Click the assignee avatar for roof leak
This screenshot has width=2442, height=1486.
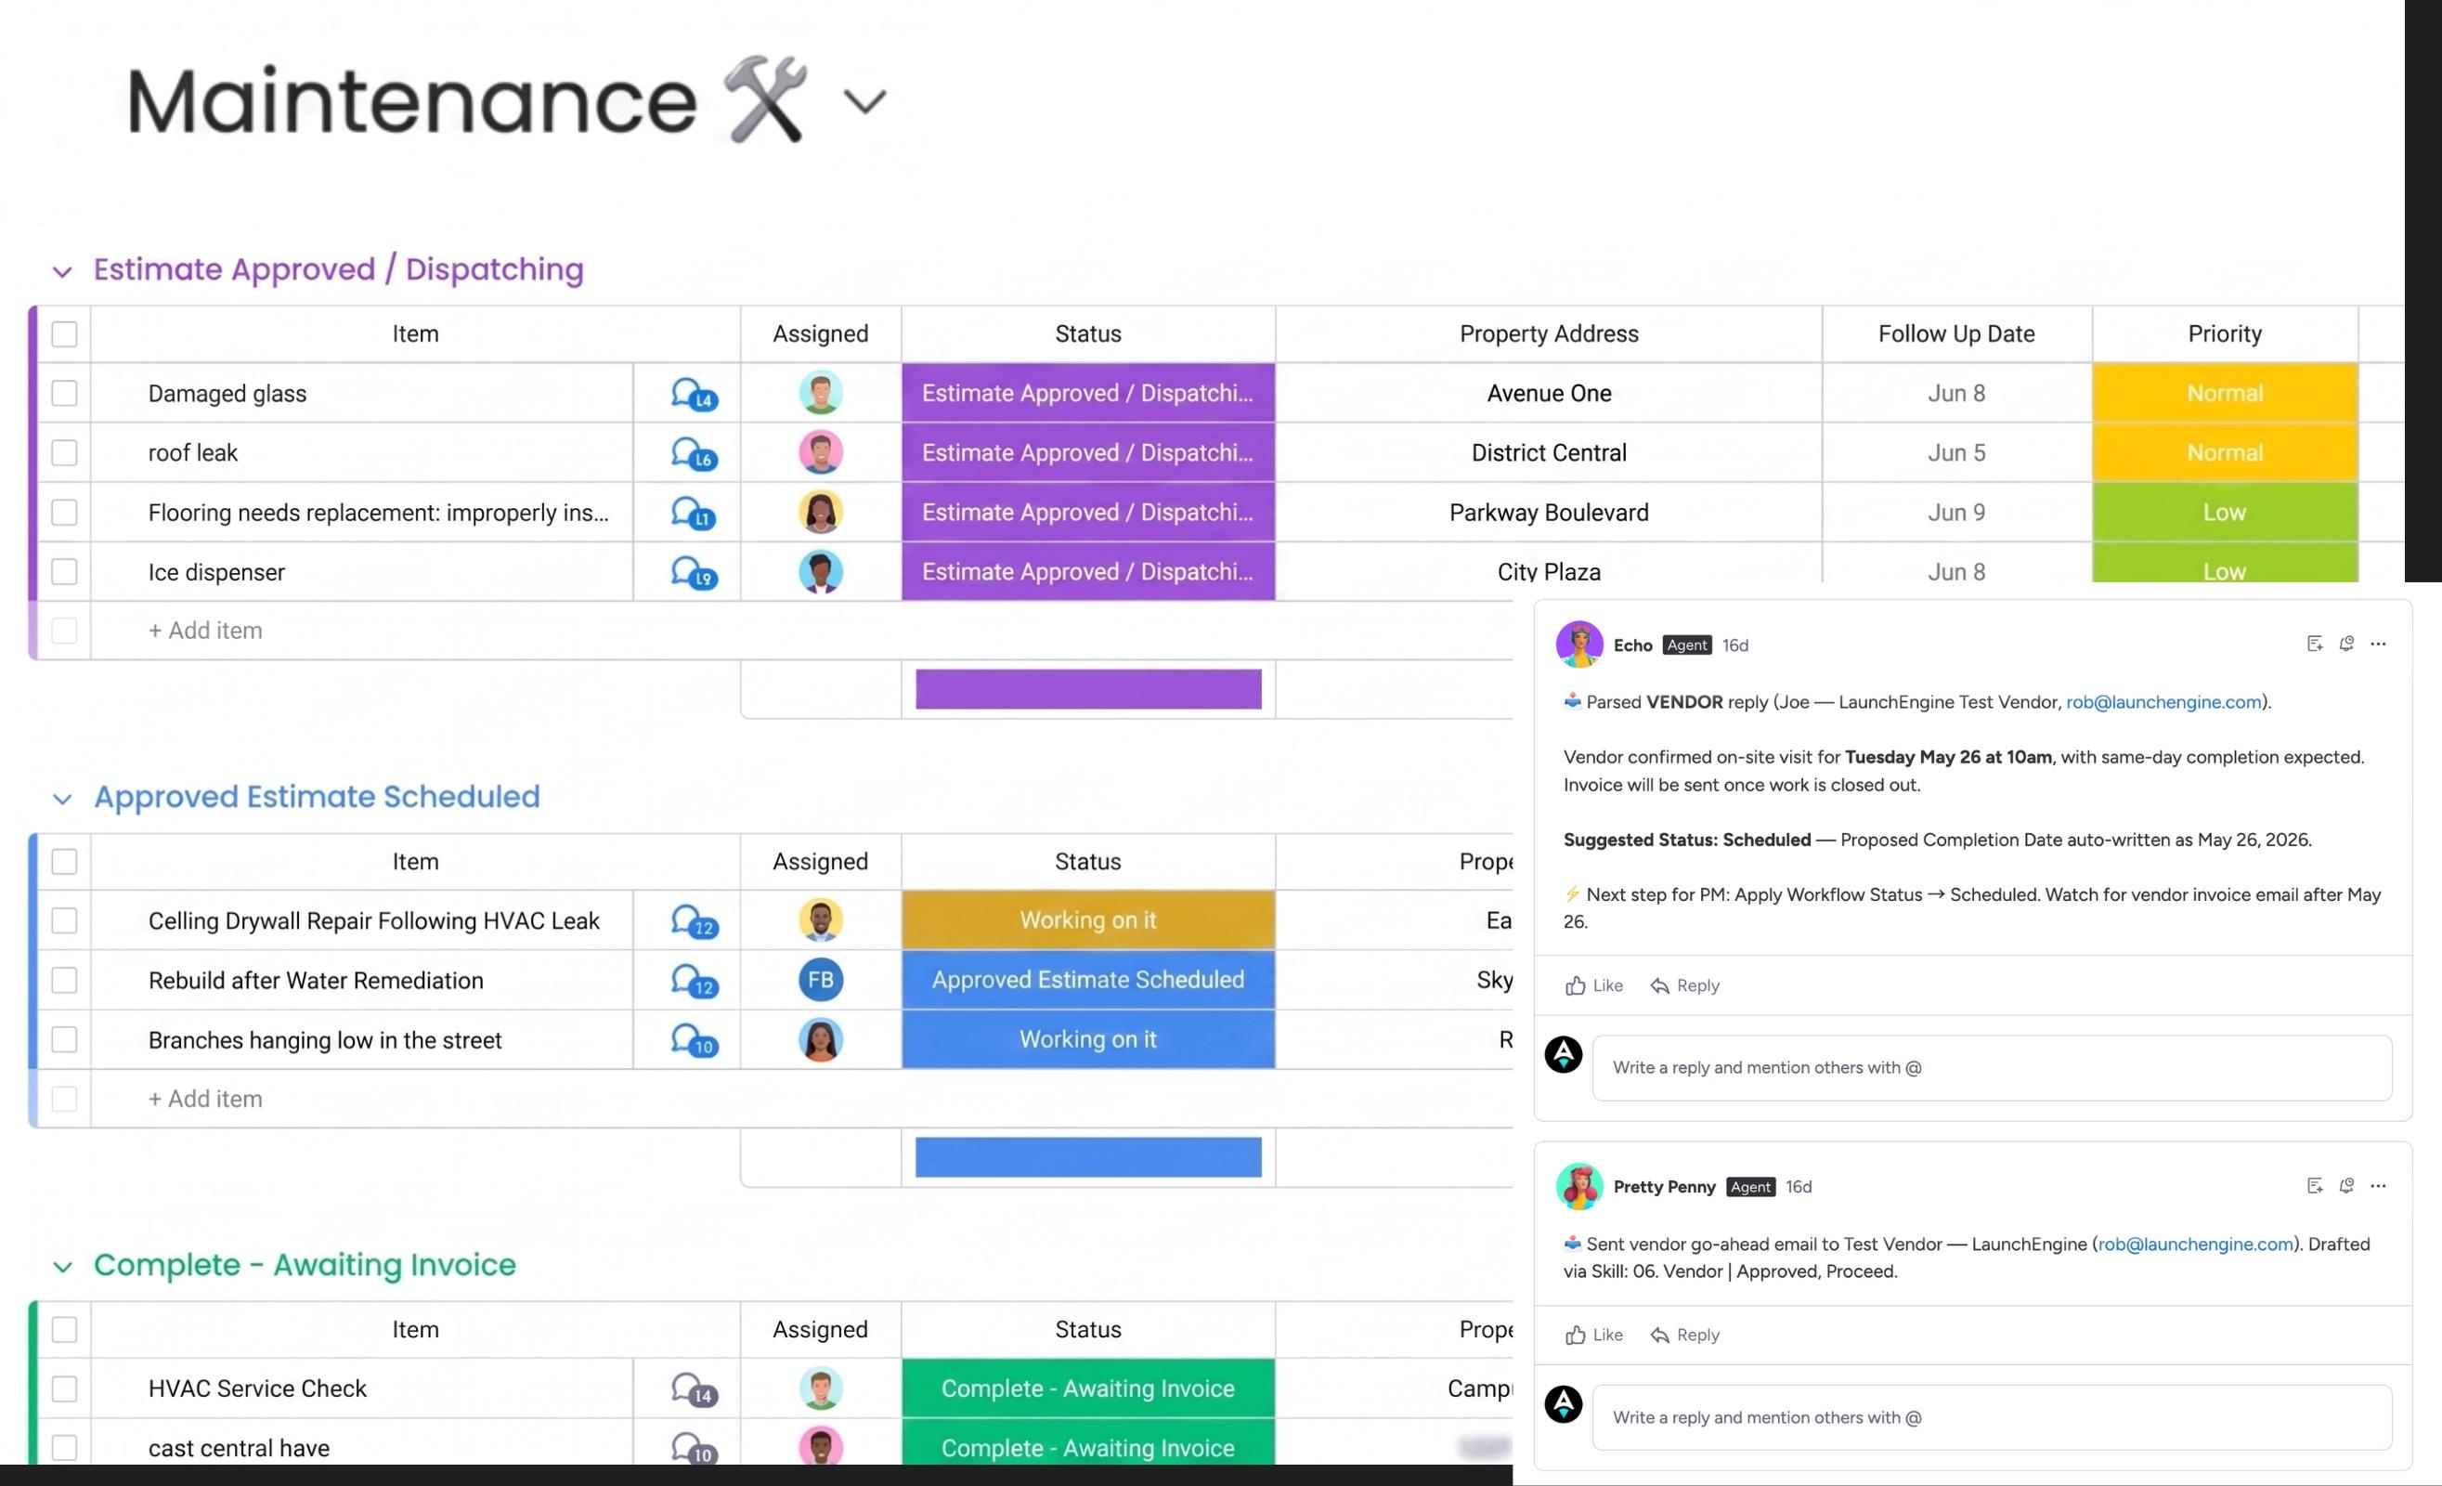click(x=821, y=453)
